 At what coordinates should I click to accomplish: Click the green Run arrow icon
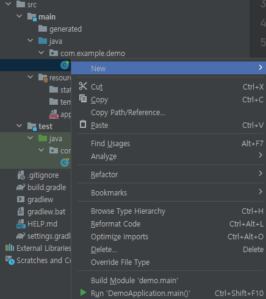83,292
